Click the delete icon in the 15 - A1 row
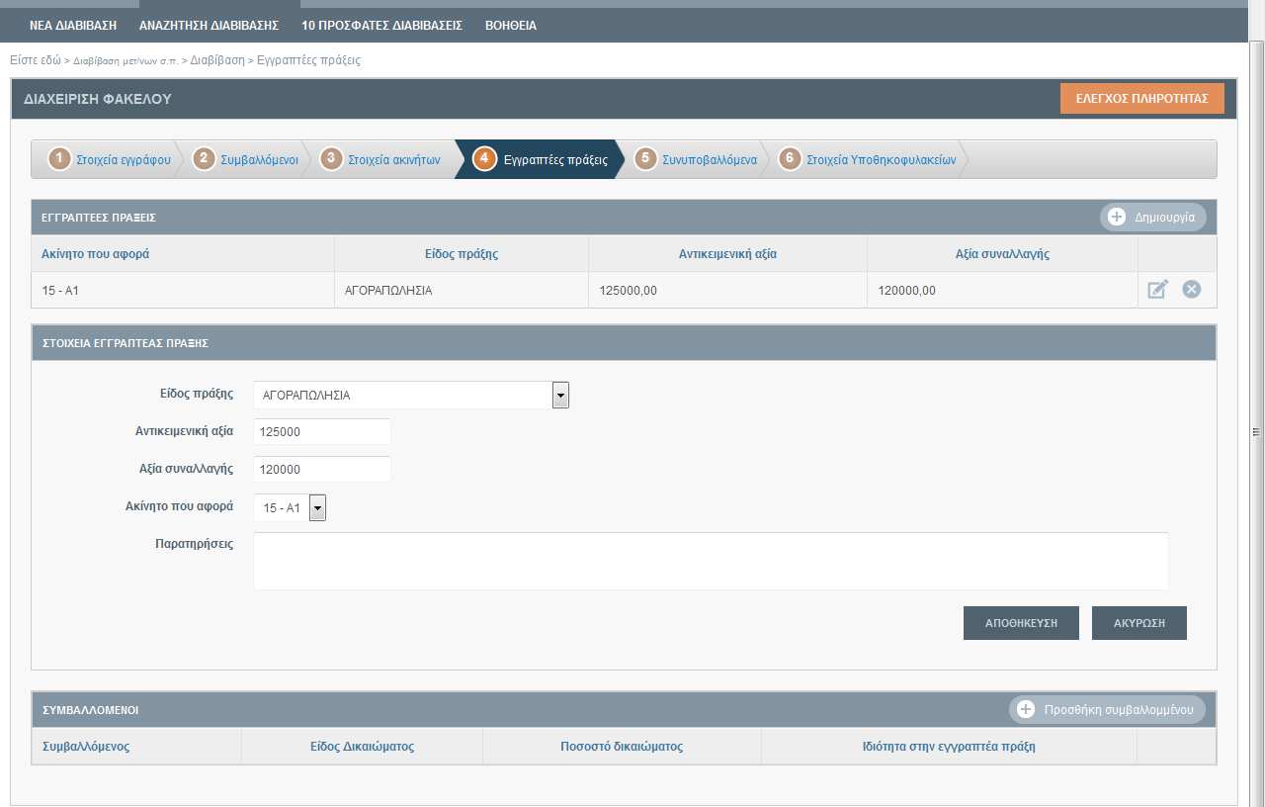Viewport: 1265px width, 807px height. point(1192,290)
